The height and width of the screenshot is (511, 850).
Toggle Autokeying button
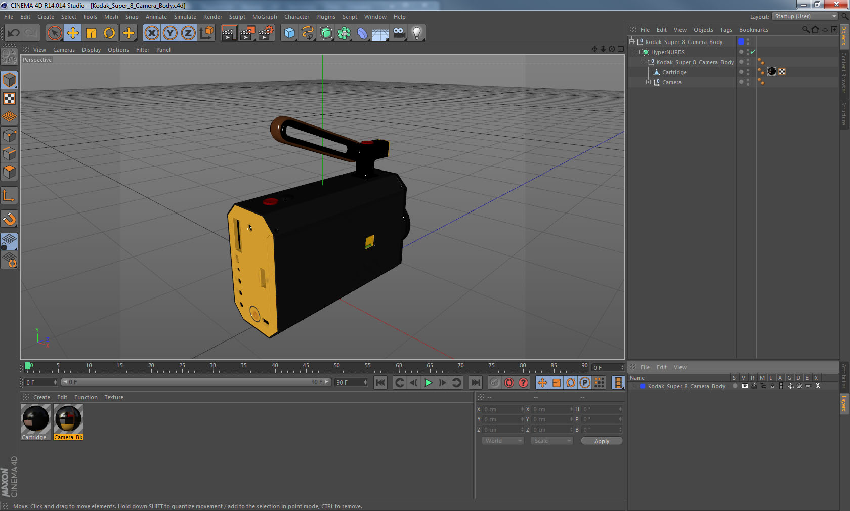[509, 382]
